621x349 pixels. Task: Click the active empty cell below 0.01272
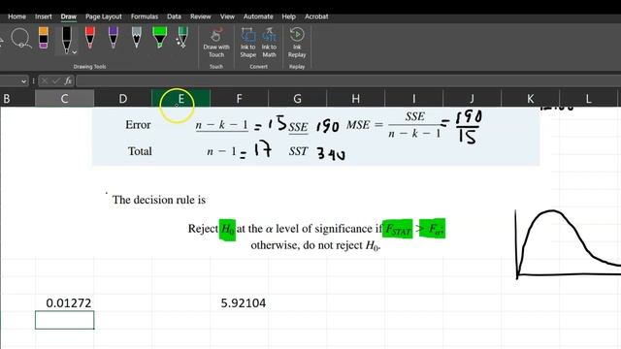point(65,320)
